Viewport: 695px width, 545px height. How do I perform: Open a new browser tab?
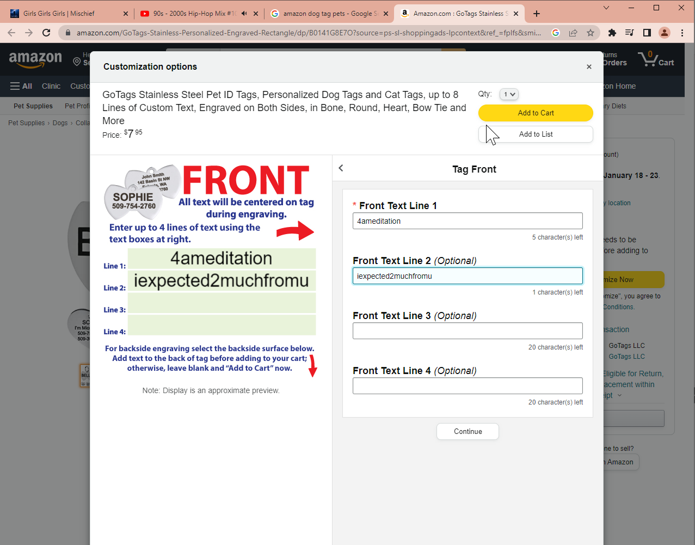coord(537,14)
